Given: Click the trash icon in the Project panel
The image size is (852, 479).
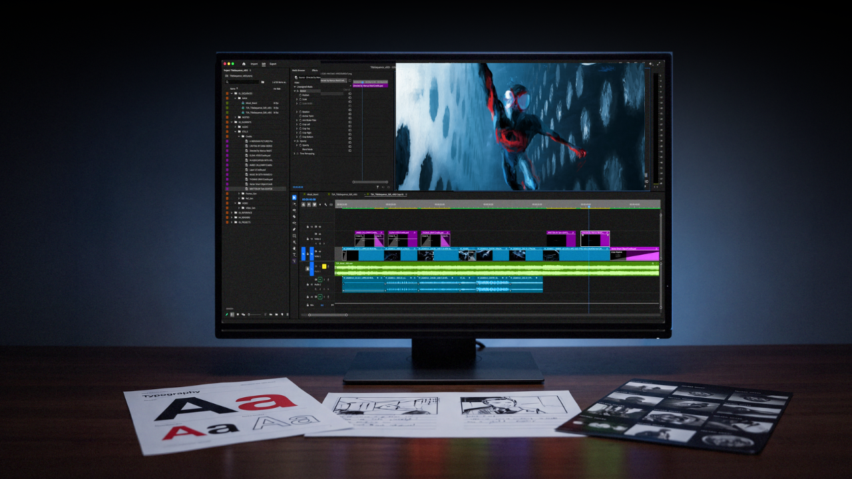Looking at the screenshot, I should pyautogui.click(x=288, y=314).
